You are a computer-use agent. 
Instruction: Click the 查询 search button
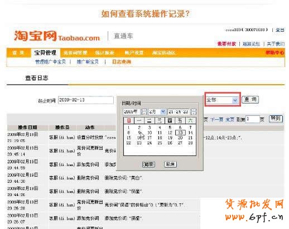coord(250,100)
